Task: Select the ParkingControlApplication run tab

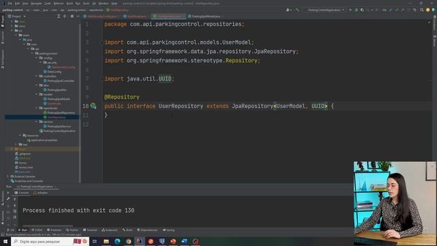Action: click(36, 187)
